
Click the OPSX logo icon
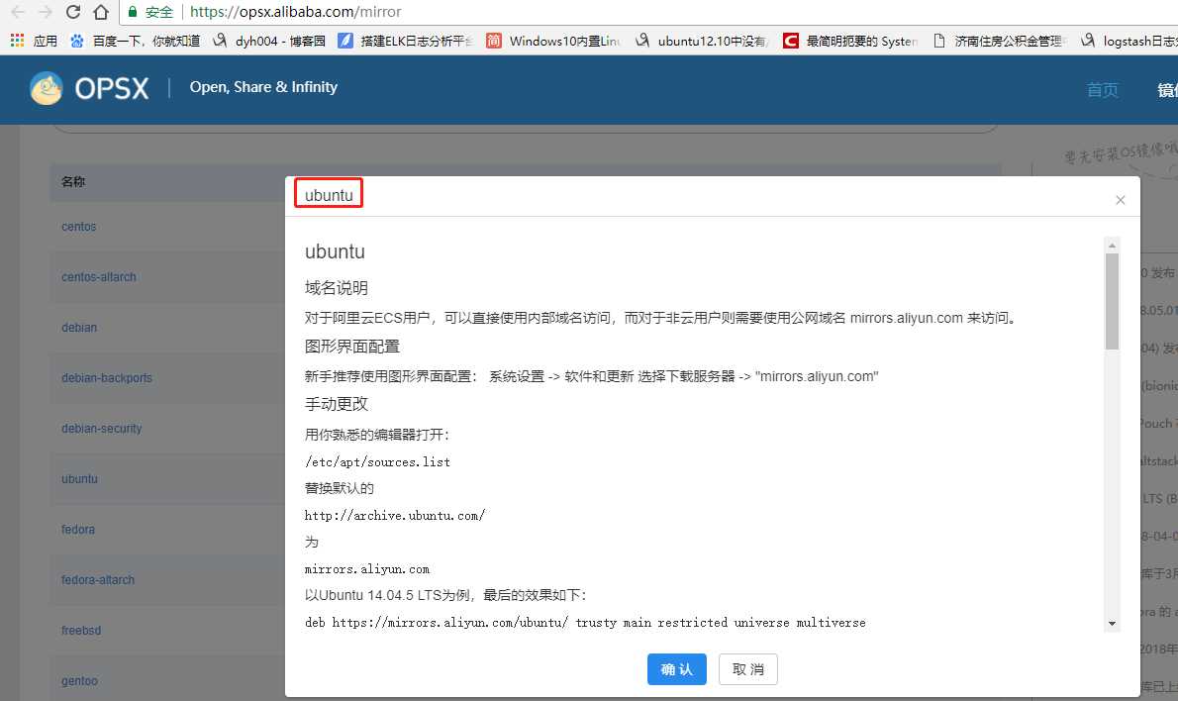(46, 88)
